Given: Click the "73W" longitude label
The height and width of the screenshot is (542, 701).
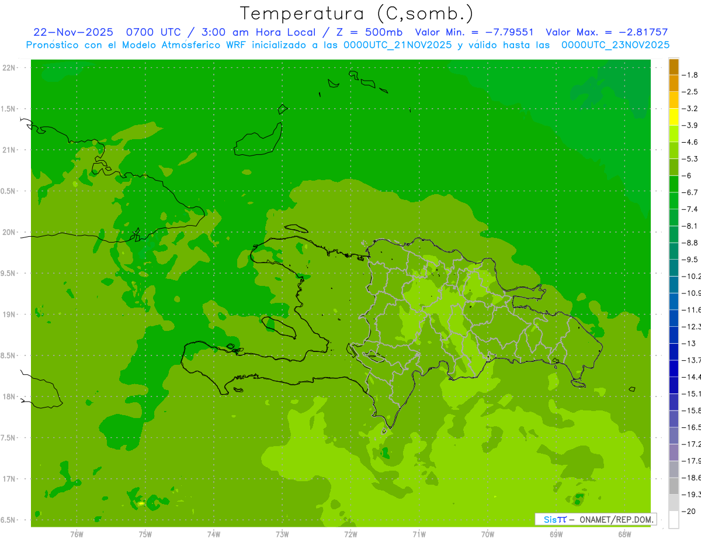Looking at the screenshot, I should 282,534.
